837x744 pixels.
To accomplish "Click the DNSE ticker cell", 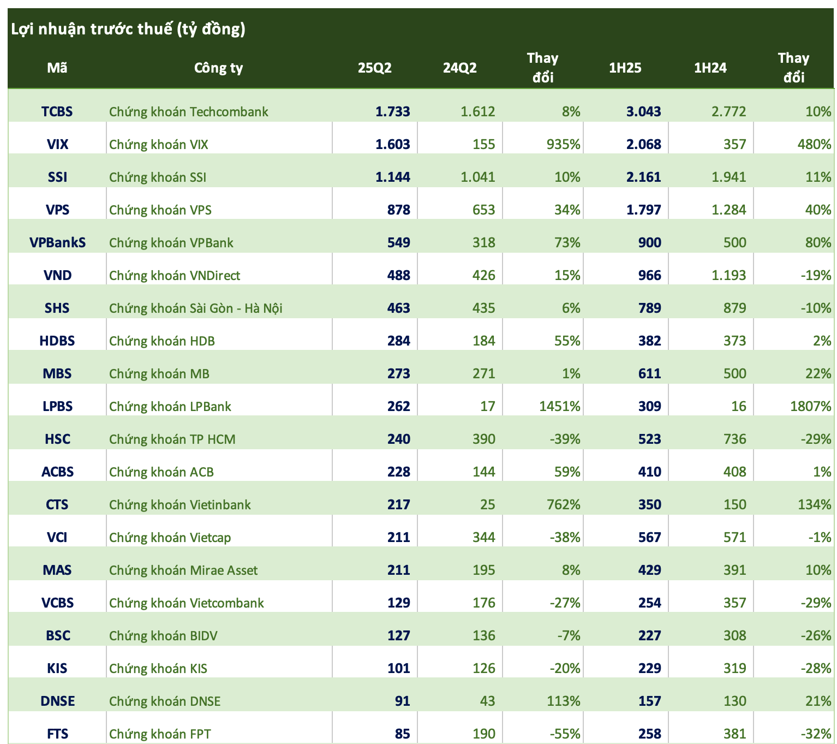I will [x=57, y=701].
